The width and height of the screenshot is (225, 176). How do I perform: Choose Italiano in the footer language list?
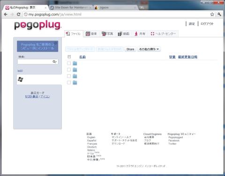(x=91, y=150)
